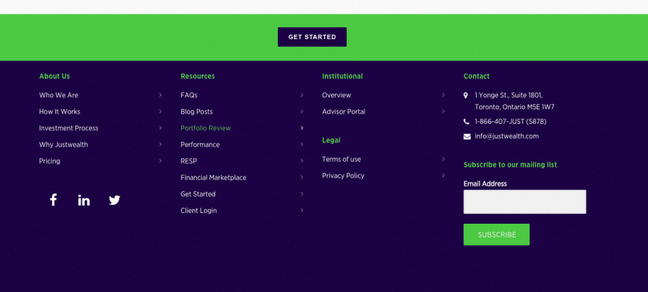Viewport: 648px width, 292px height.
Task: Click the chevron beside Portfolio Review
Action: point(302,128)
